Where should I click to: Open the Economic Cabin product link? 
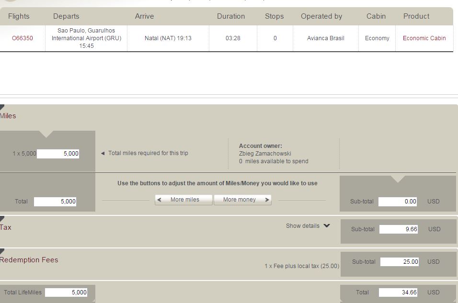424,38
